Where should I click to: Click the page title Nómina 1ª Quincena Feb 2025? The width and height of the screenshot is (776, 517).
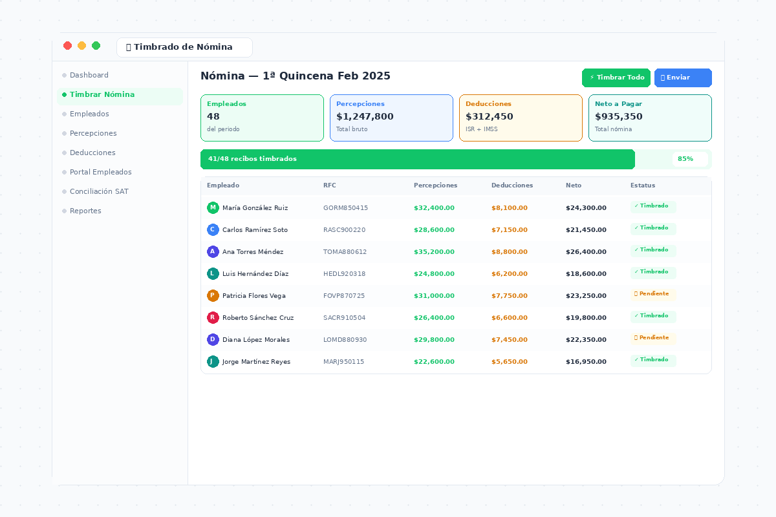click(x=296, y=76)
